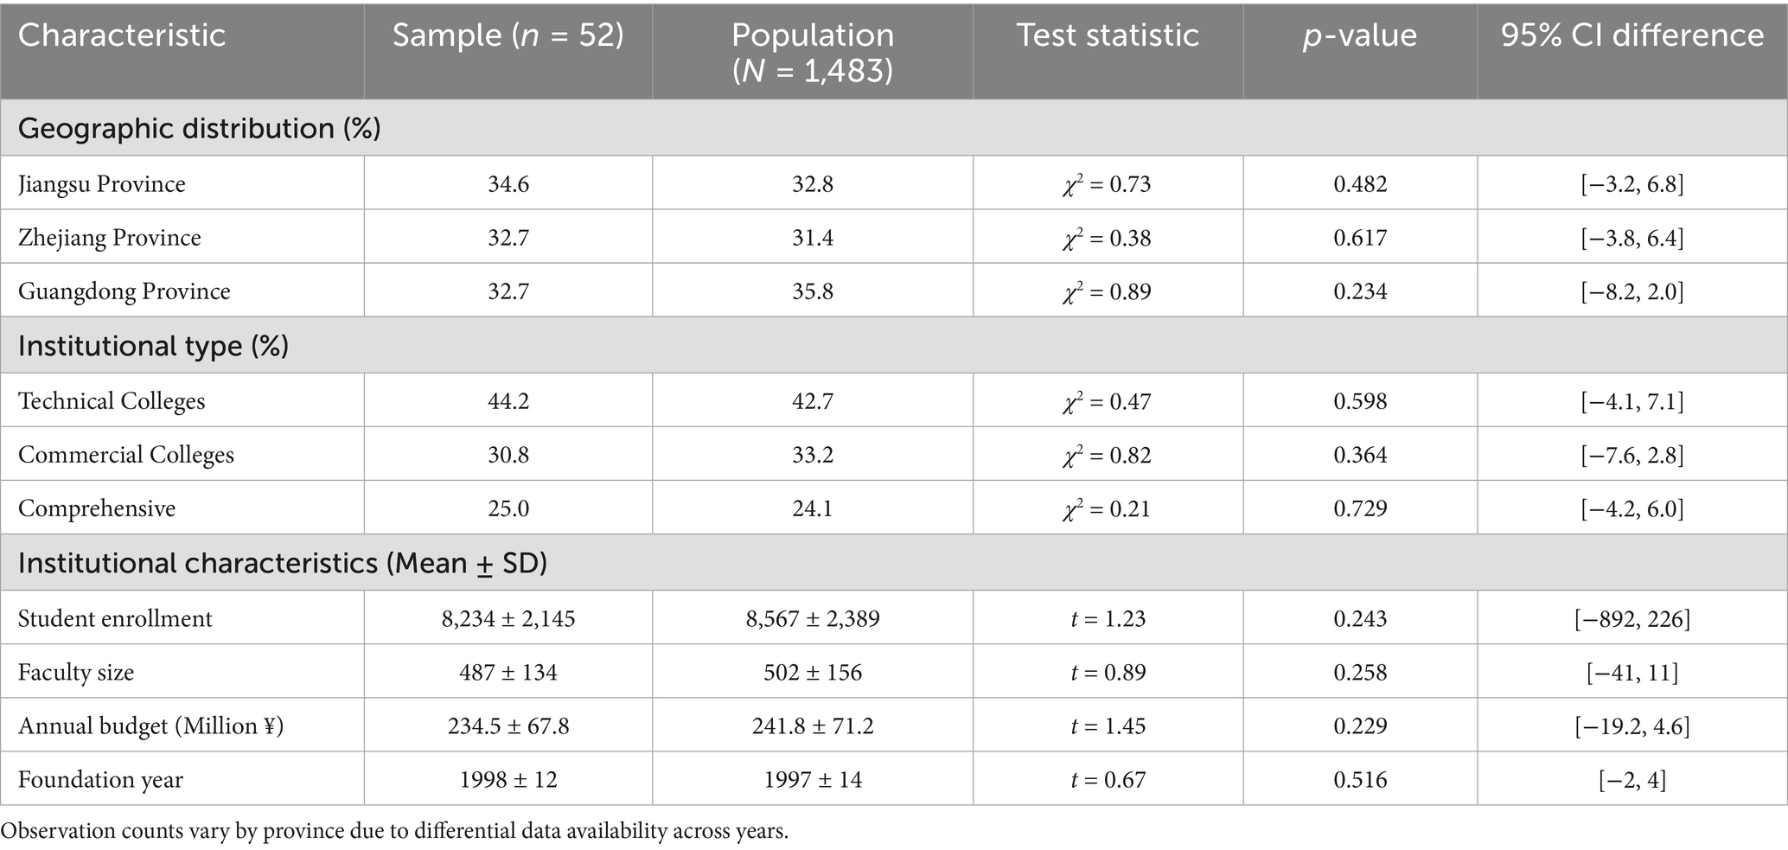Image resolution: width=1788 pixels, height=850 pixels.
Task: Select Institutional characteristics (Mean ± SD) row
Action: (282, 563)
